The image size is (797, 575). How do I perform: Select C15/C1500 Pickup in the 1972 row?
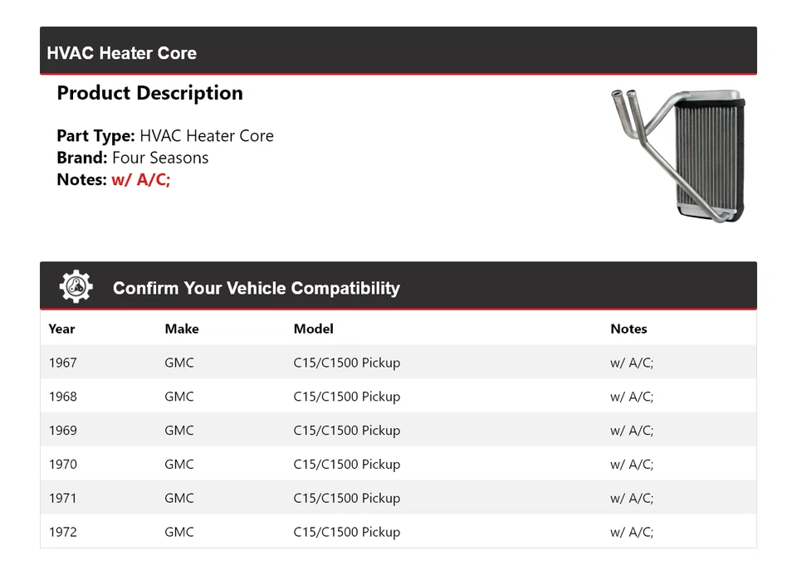[346, 533]
